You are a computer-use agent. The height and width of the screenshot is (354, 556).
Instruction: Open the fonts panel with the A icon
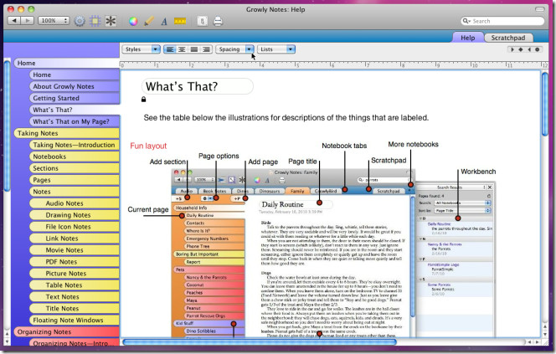pyautogui.click(x=164, y=22)
